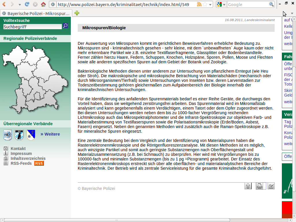Open the search engine selector dropdown
The height and width of the screenshot is (222, 296).
(221, 4)
